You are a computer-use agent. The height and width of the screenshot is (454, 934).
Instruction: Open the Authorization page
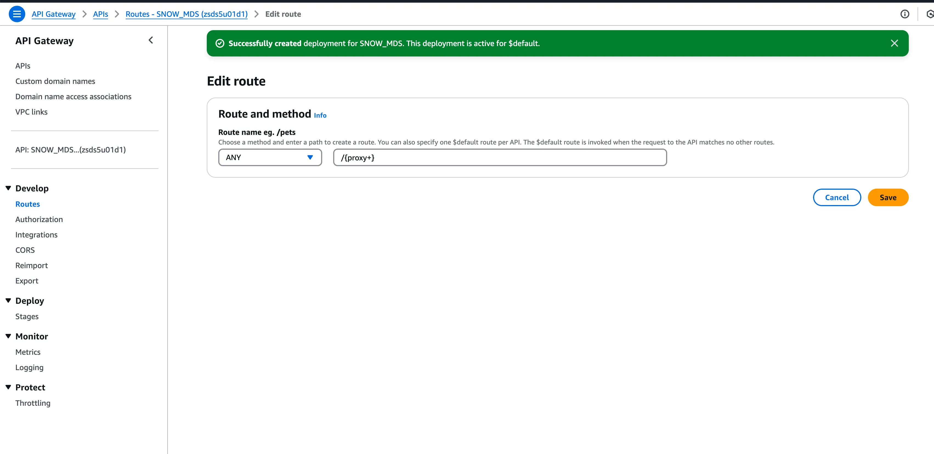tap(39, 219)
